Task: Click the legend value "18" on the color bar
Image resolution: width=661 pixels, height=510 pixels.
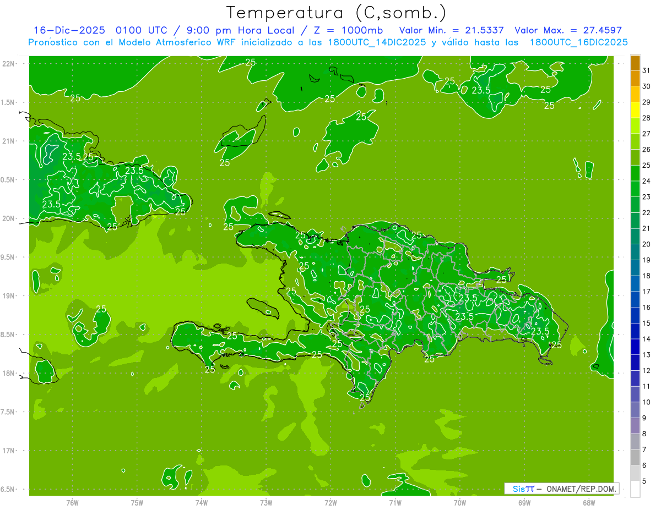Action: 647,276
